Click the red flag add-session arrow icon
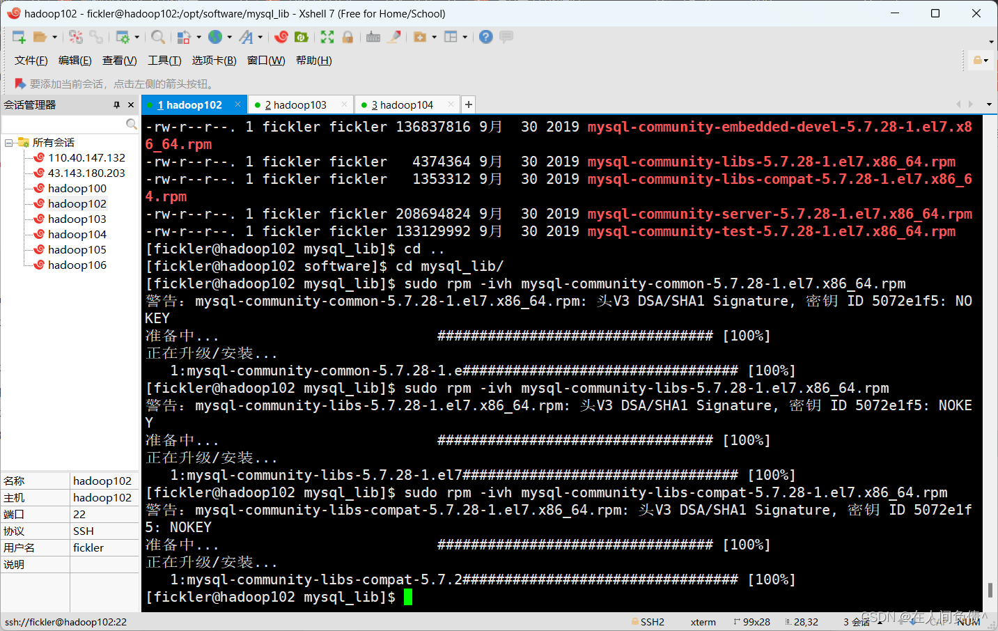The image size is (998, 631). [20, 84]
